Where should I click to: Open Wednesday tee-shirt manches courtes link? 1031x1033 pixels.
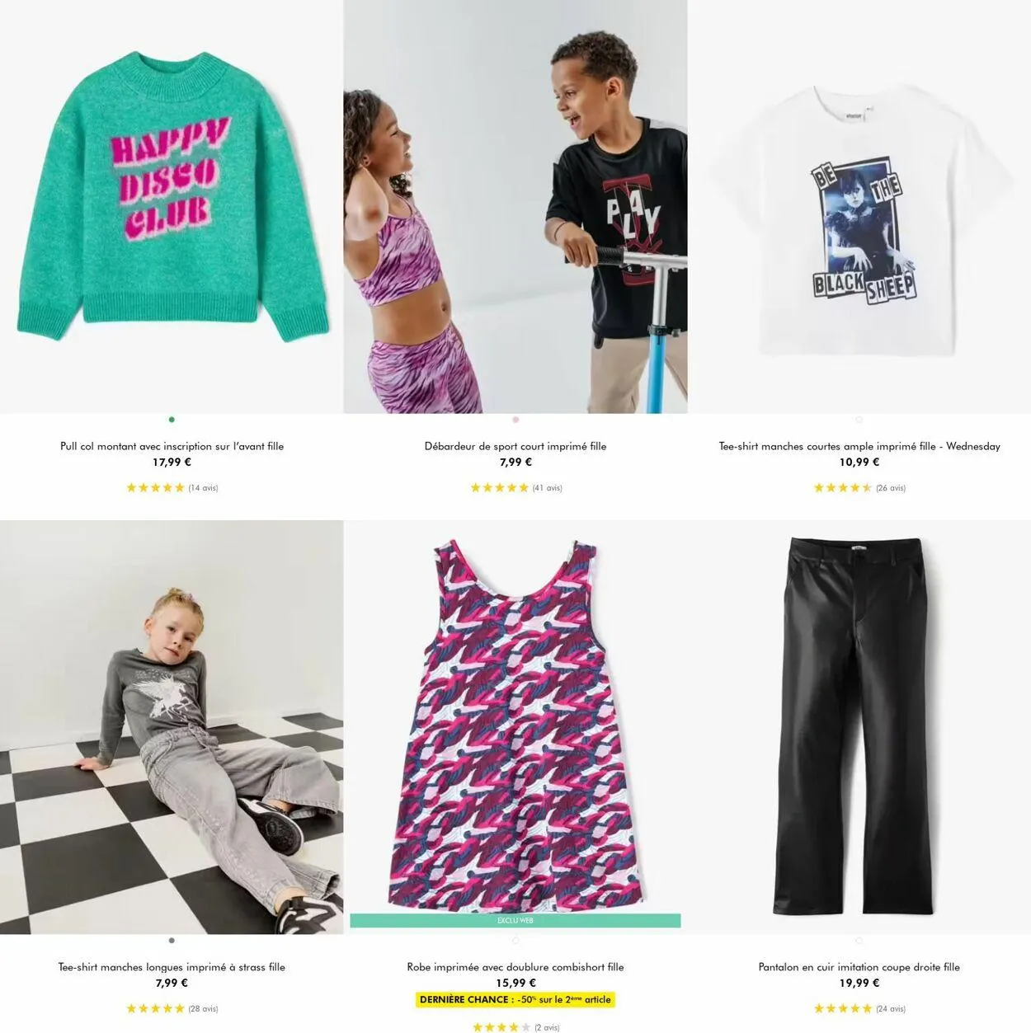click(x=859, y=446)
